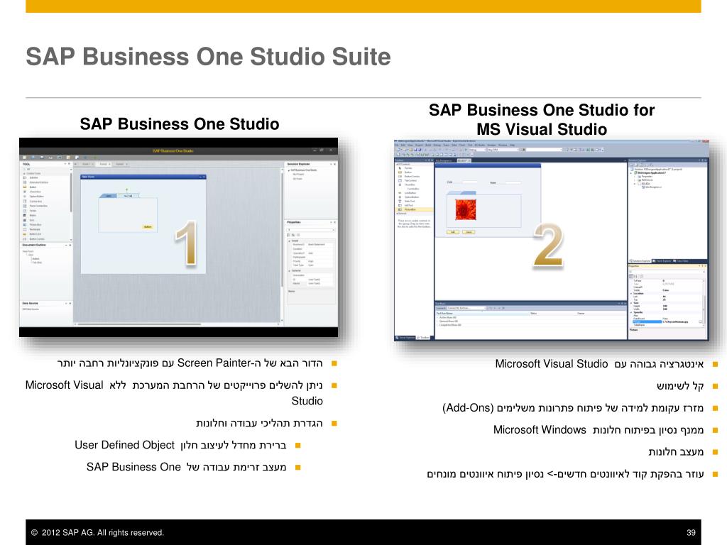The height and width of the screenshot is (545, 727).
Task: Open Server Explorer tab at Visual Studio bottom
Action: (x=405, y=337)
